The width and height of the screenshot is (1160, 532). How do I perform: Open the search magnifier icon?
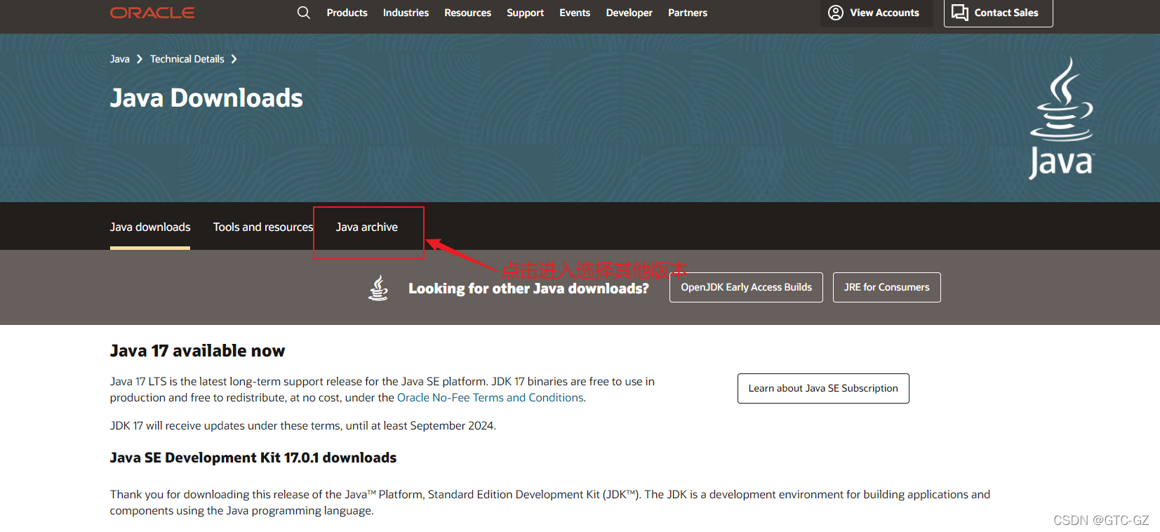pos(303,13)
